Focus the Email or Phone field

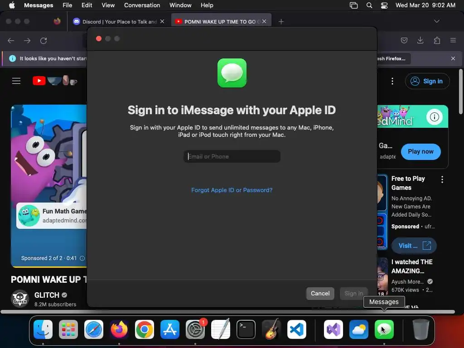(232, 156)
